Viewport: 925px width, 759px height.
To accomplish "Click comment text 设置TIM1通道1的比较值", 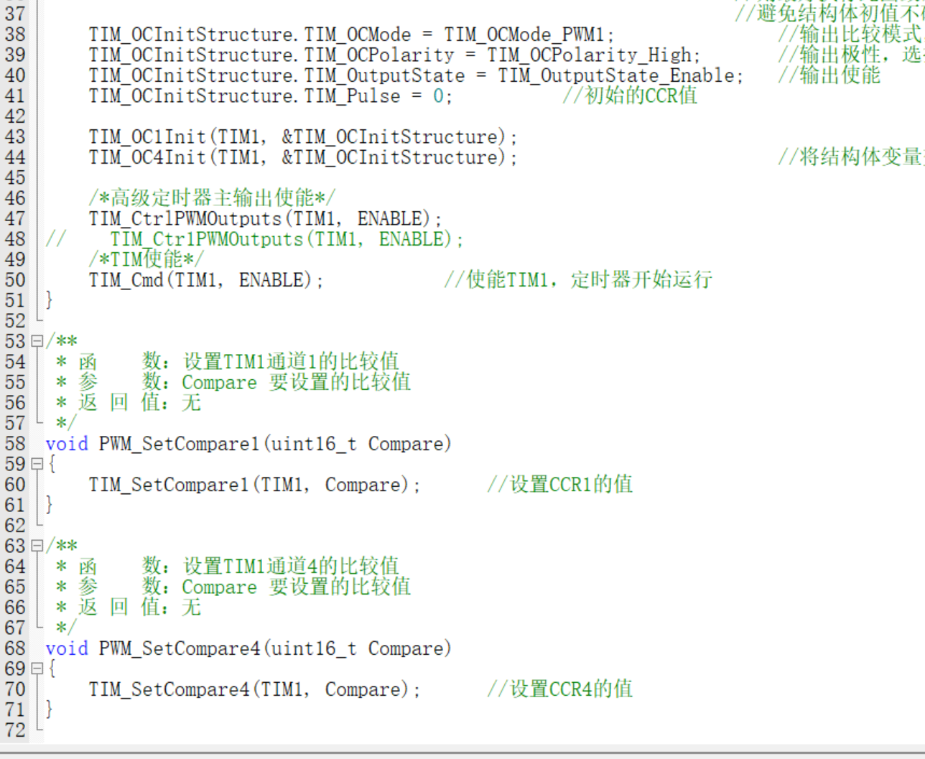I will click(x=291, y=361).
